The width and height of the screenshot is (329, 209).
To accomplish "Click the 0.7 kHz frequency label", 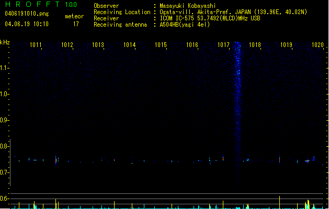I will click(x=4, y=172).
